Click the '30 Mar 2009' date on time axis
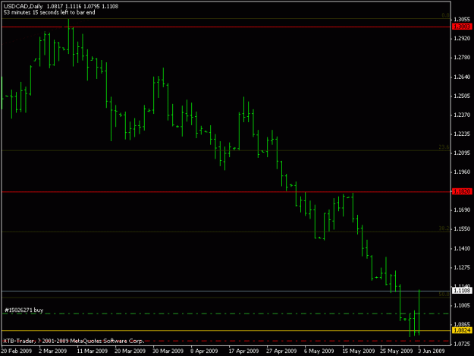Screen dimensions: 474x356 [x=168, y=351]
